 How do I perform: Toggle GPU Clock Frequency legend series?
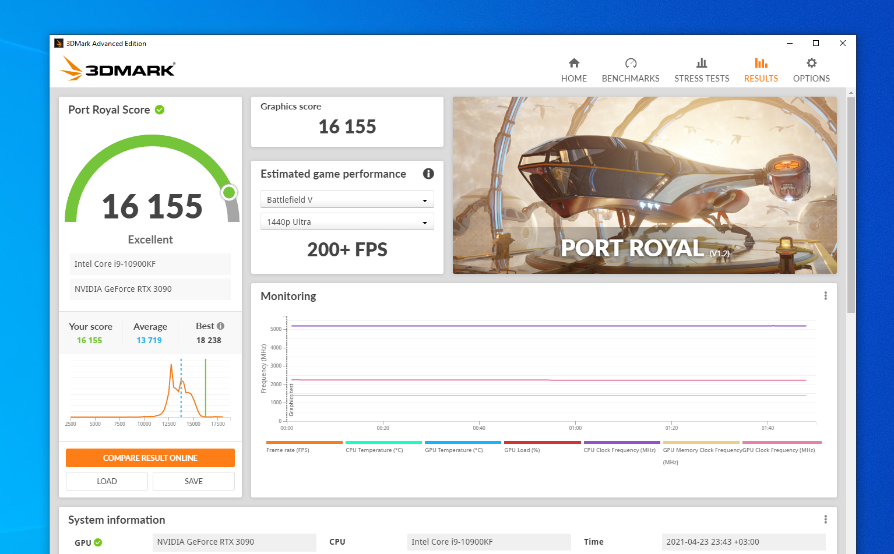(782, 447)
